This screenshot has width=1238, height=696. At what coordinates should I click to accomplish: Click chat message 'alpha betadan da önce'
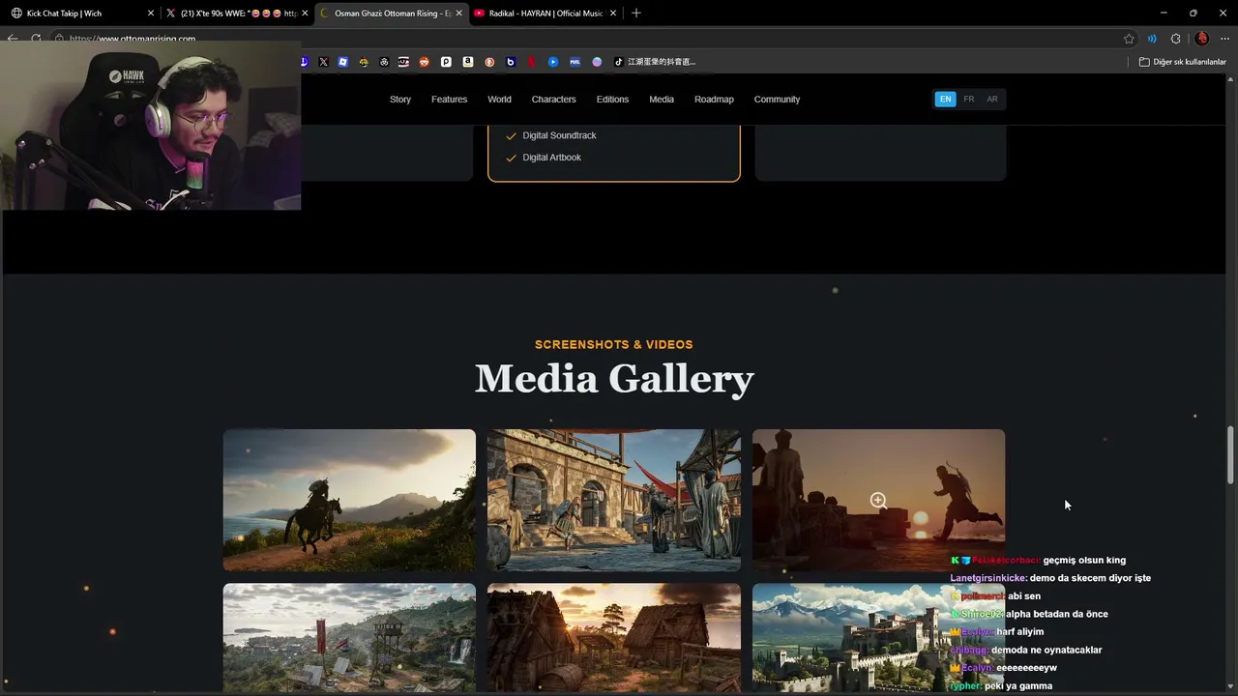1057,614
